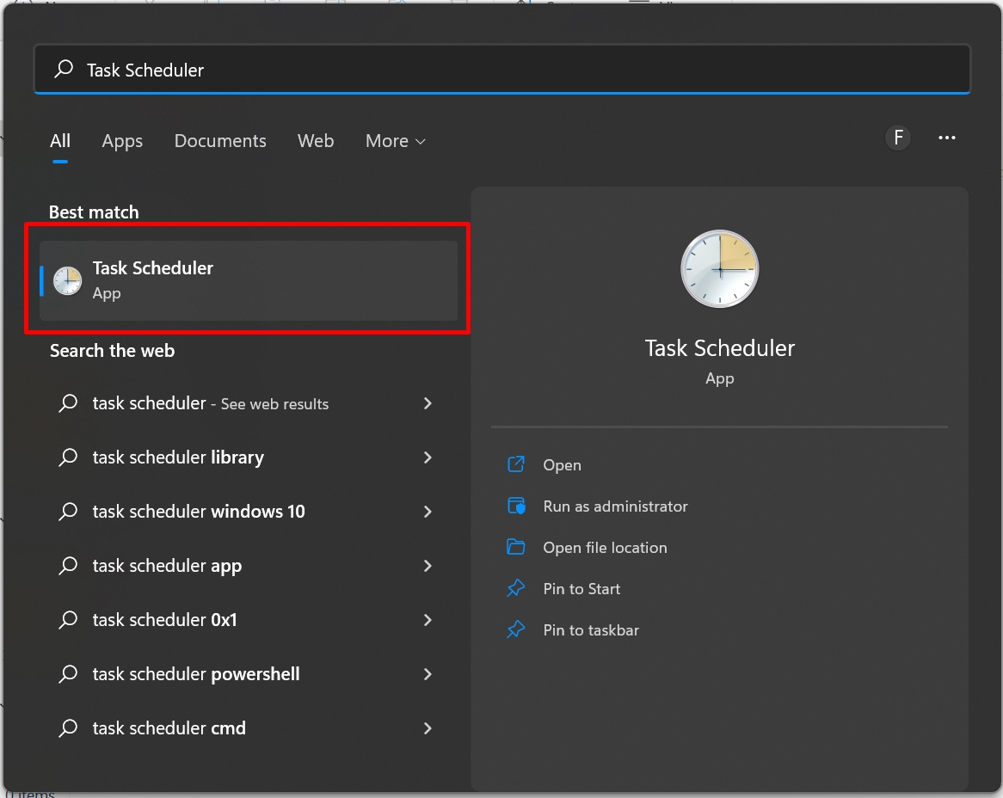This screenshot has width=1003, height=798.
Task: Click the F user account avatar
Action: pos(898,138)
